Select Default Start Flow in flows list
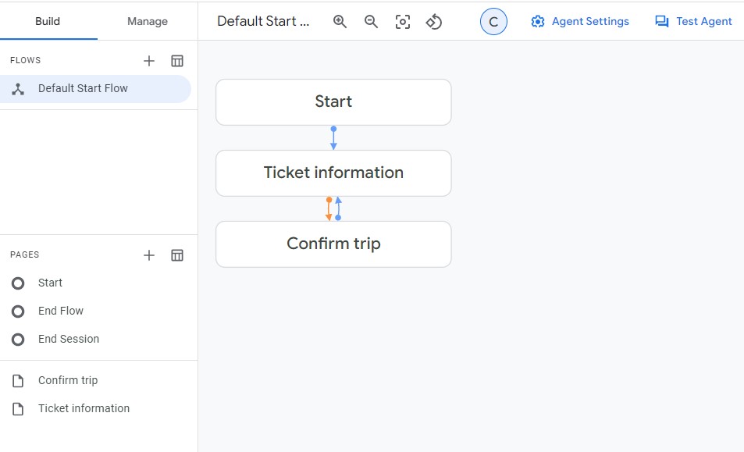Viewport: 744px width, 452px height. (95, 89)
